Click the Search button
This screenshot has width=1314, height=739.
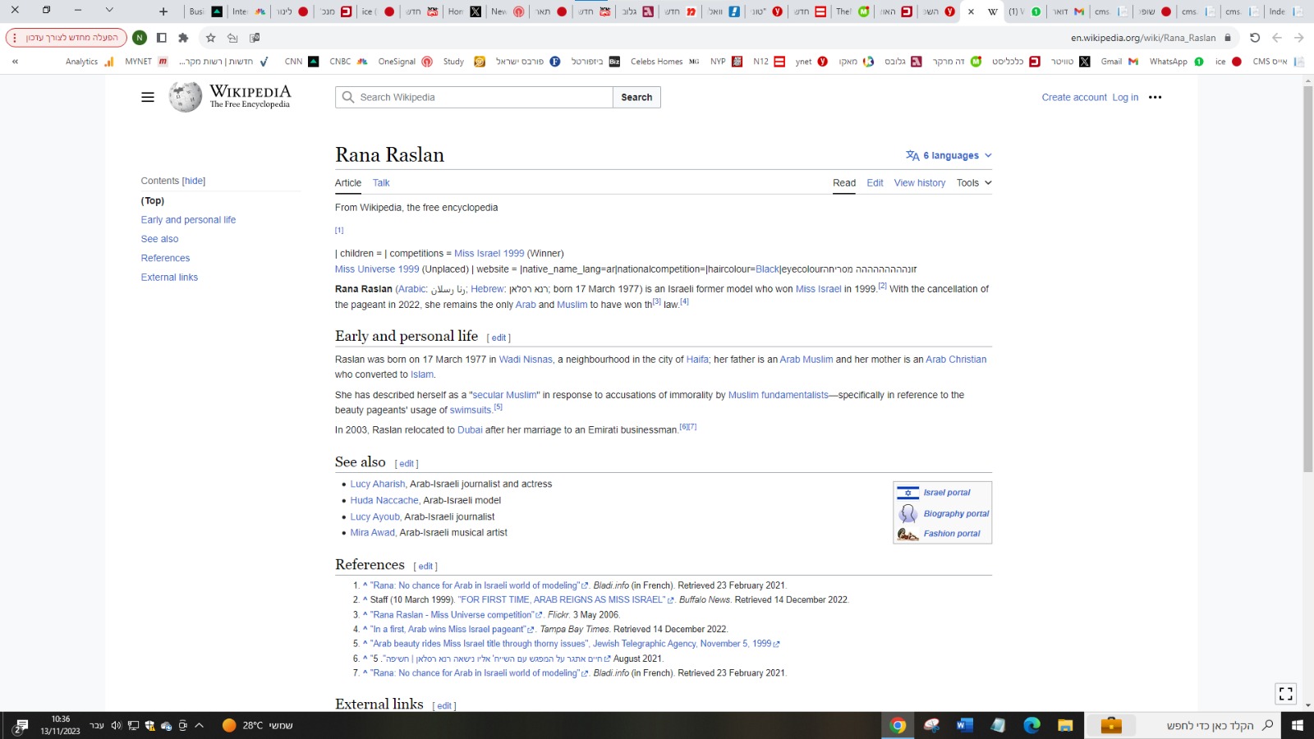click(636, 97)
